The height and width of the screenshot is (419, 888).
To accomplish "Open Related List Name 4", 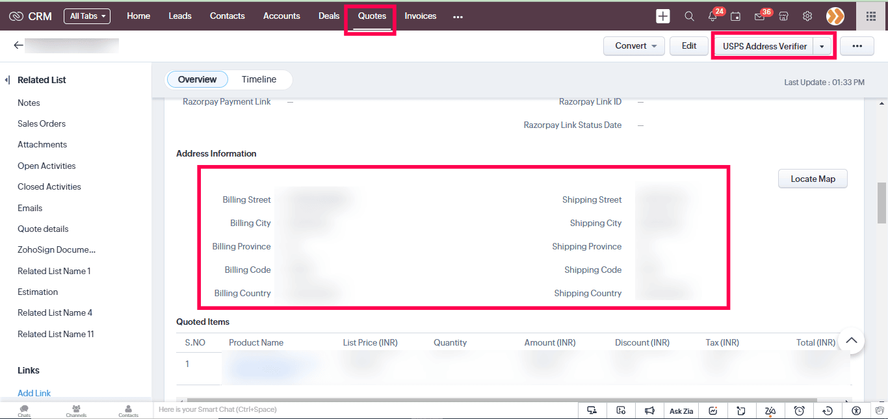I will point(55,312).
